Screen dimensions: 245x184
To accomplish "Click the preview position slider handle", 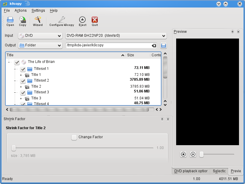I will (202, 154).
